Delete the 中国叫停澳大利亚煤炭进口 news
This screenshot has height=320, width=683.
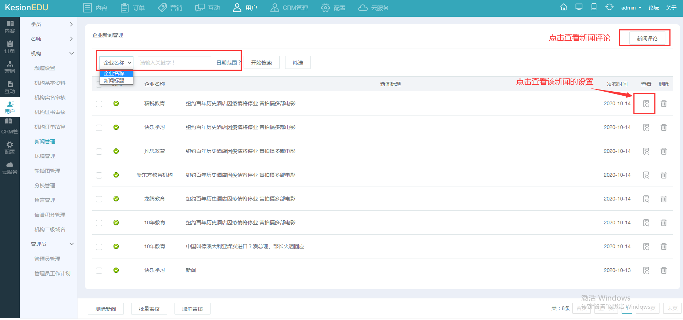coord(664,247)
